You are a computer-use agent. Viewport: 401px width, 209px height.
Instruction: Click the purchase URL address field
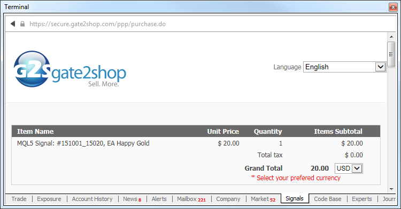pyautogui.click(x=97, y=24)
